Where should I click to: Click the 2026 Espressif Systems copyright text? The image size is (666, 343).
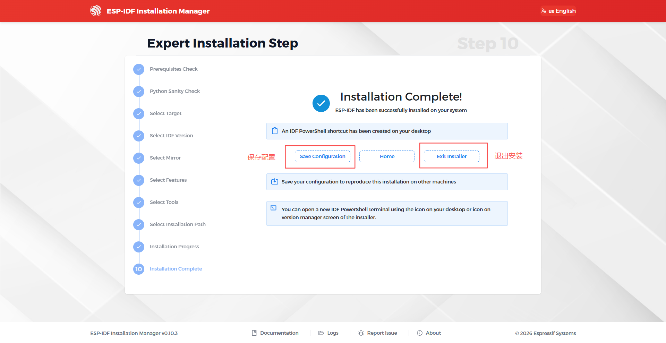546,333
